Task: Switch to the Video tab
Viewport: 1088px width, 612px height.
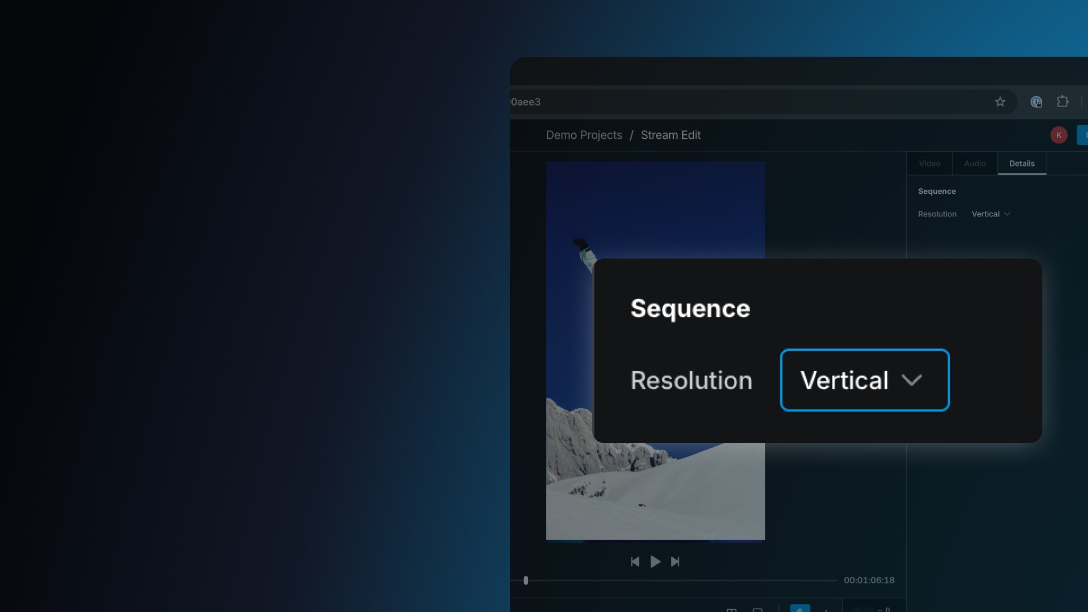Action: [929, 164]
